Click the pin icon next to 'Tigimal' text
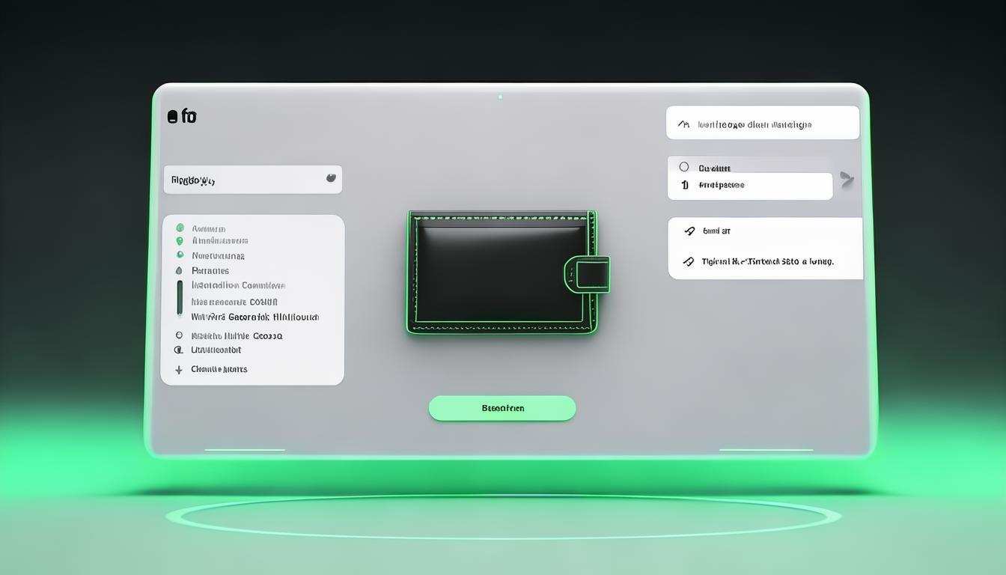The image size is (1006, 575). (x=689, y=262)
